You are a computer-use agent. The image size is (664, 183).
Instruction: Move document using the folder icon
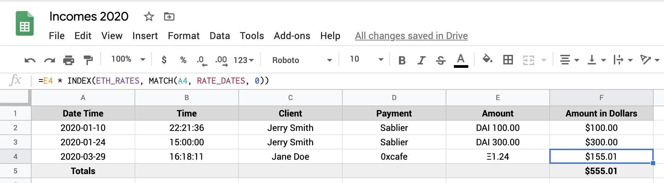click(x=169, y=16)
